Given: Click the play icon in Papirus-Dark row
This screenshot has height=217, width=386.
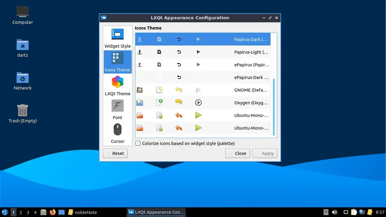Looking at the screenshot, I should 198,39.
